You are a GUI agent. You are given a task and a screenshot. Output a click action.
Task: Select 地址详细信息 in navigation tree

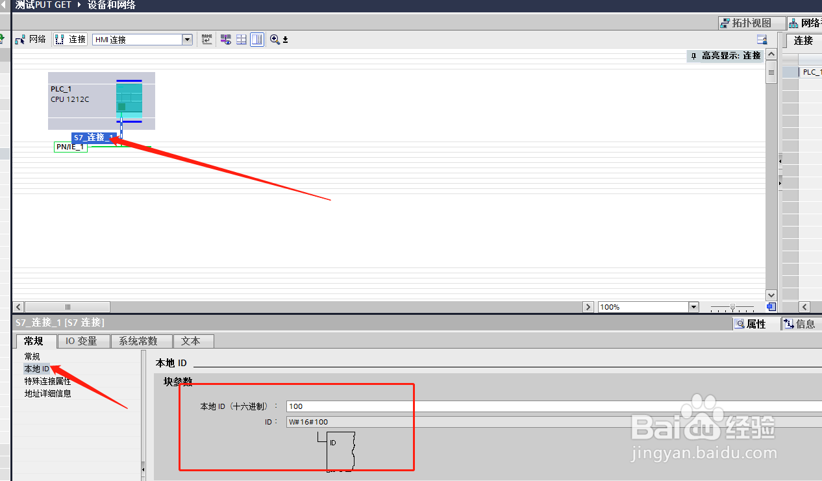click(47, 393)
